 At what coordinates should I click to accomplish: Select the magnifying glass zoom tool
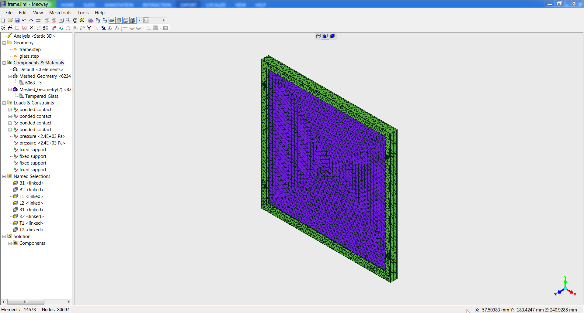[68, 20]
